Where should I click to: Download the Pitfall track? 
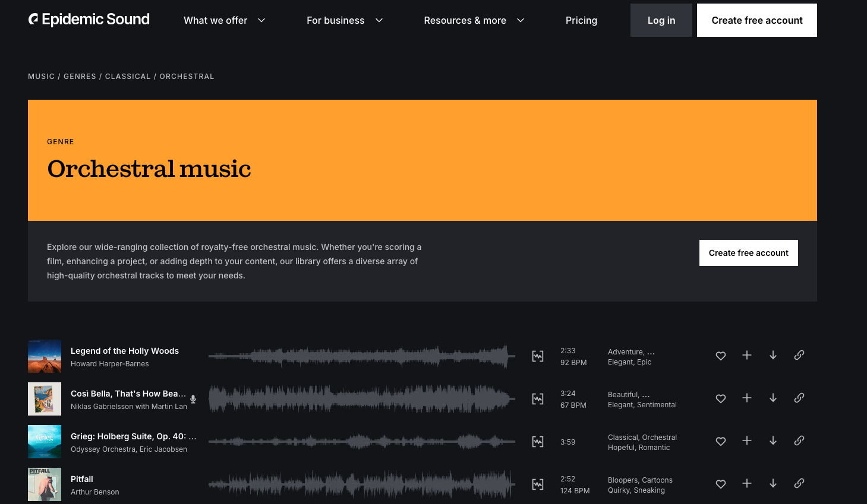pos(773,483)
